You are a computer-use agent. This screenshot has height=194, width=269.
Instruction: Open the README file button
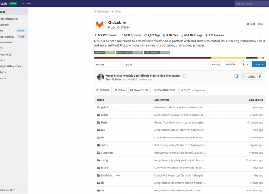coord(103,90)
